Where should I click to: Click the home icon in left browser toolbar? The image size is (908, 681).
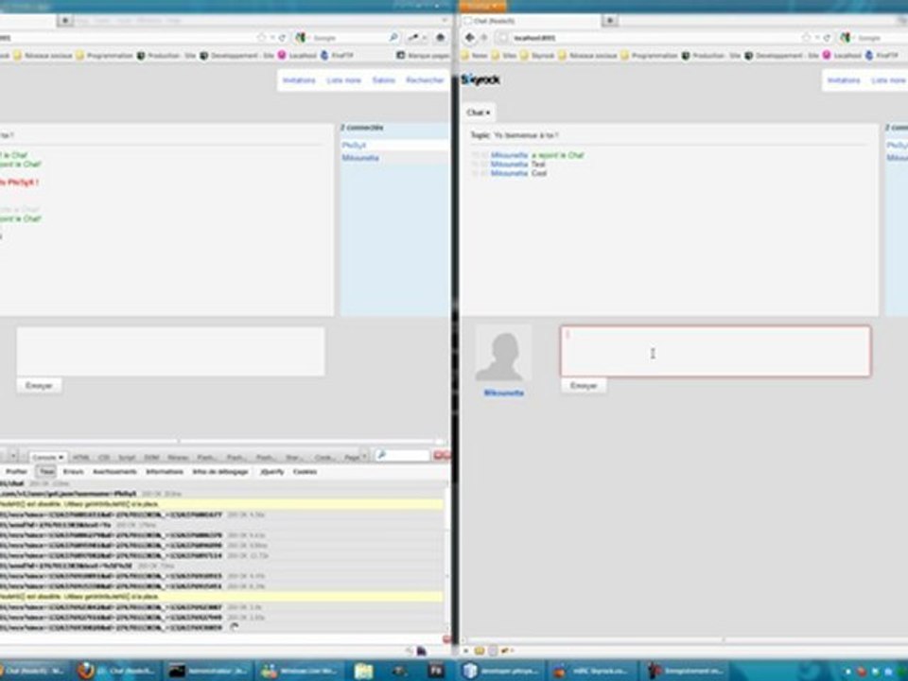click(x=440, y=38)
